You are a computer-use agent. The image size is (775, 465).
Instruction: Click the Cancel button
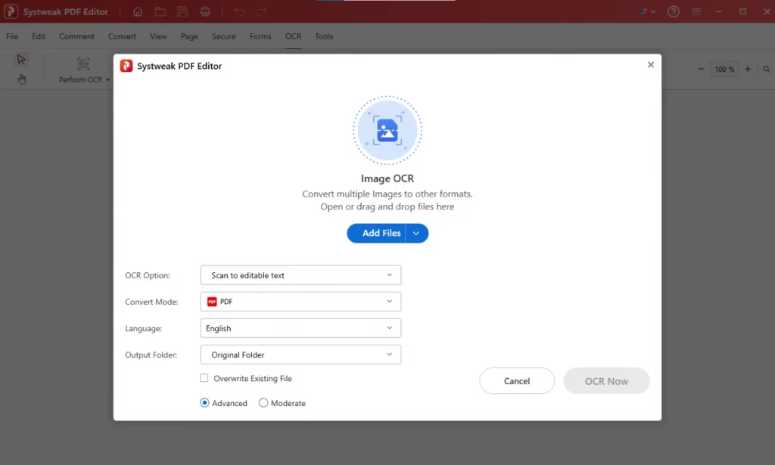click(x=517, y=380)
